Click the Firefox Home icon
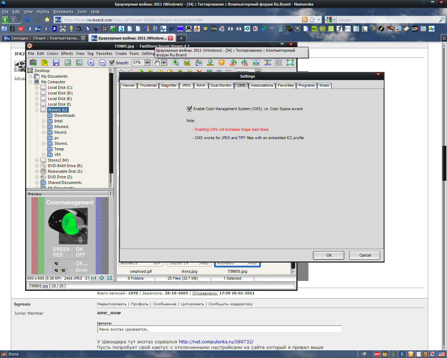 (47, 20)
